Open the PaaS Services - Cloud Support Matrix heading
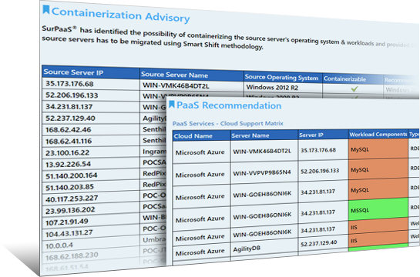Viewport: 420px width, 277px height. click(x=227, y=124)
